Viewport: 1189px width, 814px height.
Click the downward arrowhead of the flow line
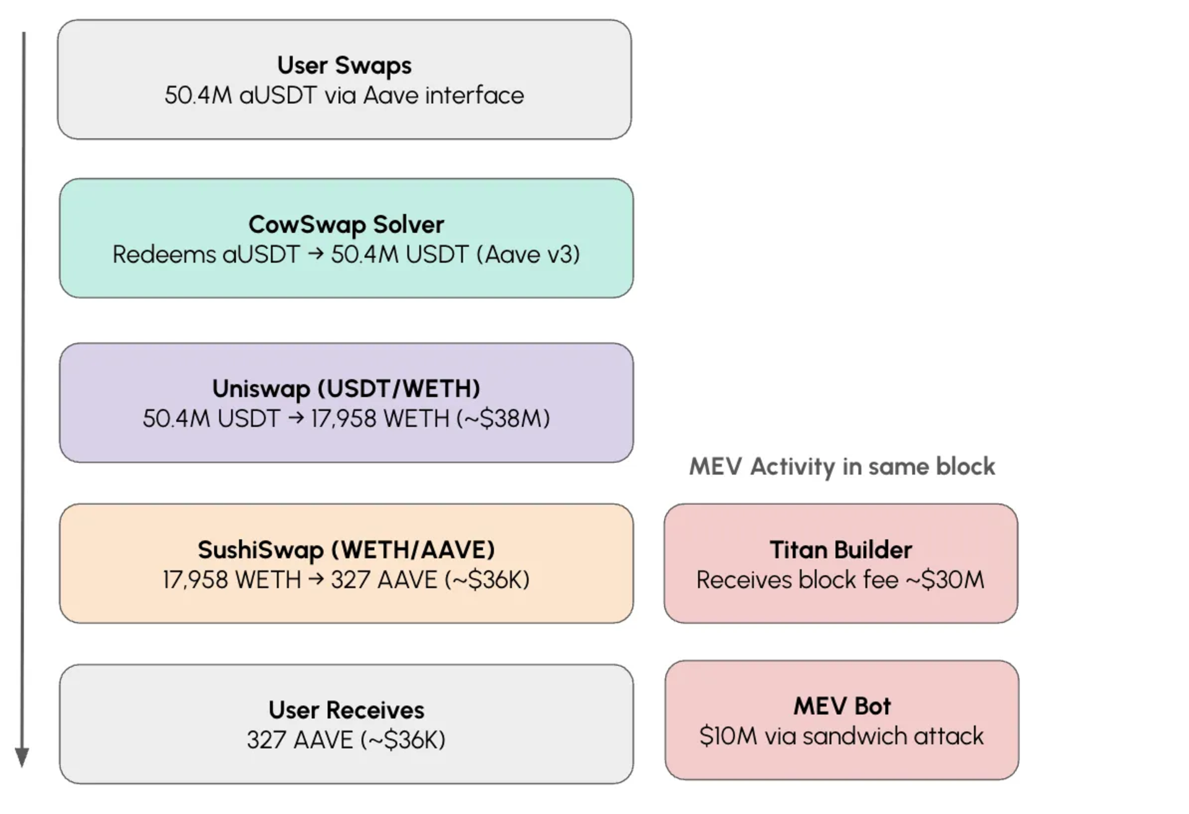22,756
